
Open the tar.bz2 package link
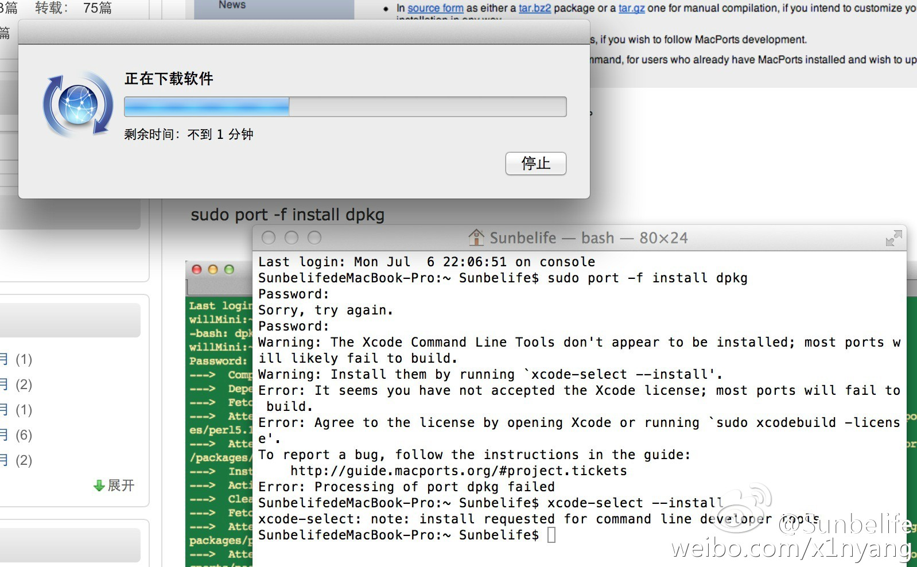pyautogui.click(x=535, y=8)
